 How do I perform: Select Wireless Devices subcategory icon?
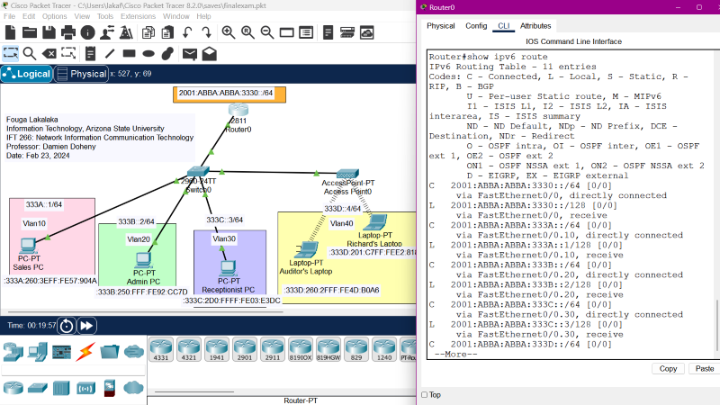pyautogui.click(x=85, y=389)
